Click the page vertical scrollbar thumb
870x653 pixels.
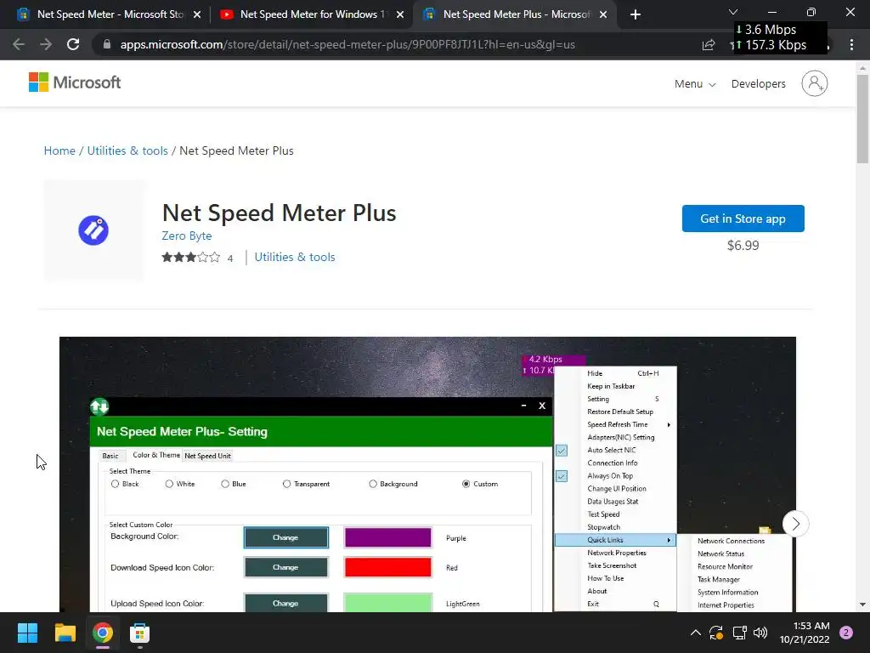pos(862,119)
